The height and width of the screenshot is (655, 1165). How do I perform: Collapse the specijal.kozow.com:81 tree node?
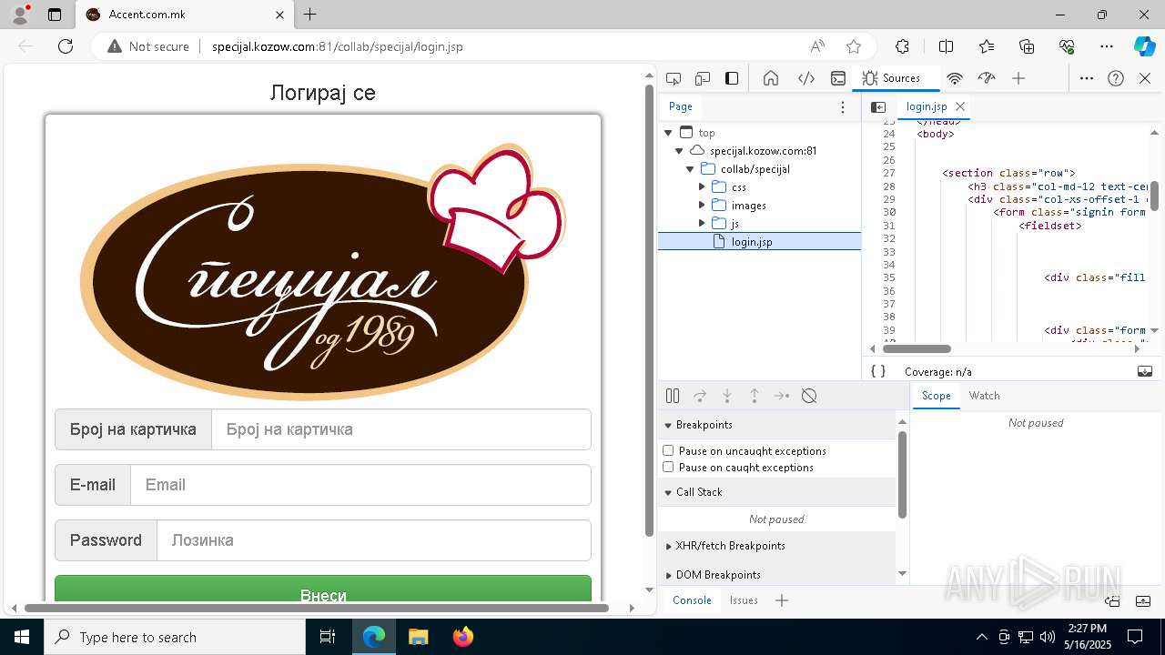[x=679, y=151]
